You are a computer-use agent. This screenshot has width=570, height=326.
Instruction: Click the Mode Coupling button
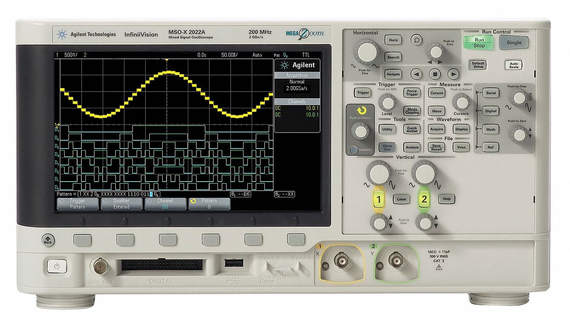coord(412,111)
